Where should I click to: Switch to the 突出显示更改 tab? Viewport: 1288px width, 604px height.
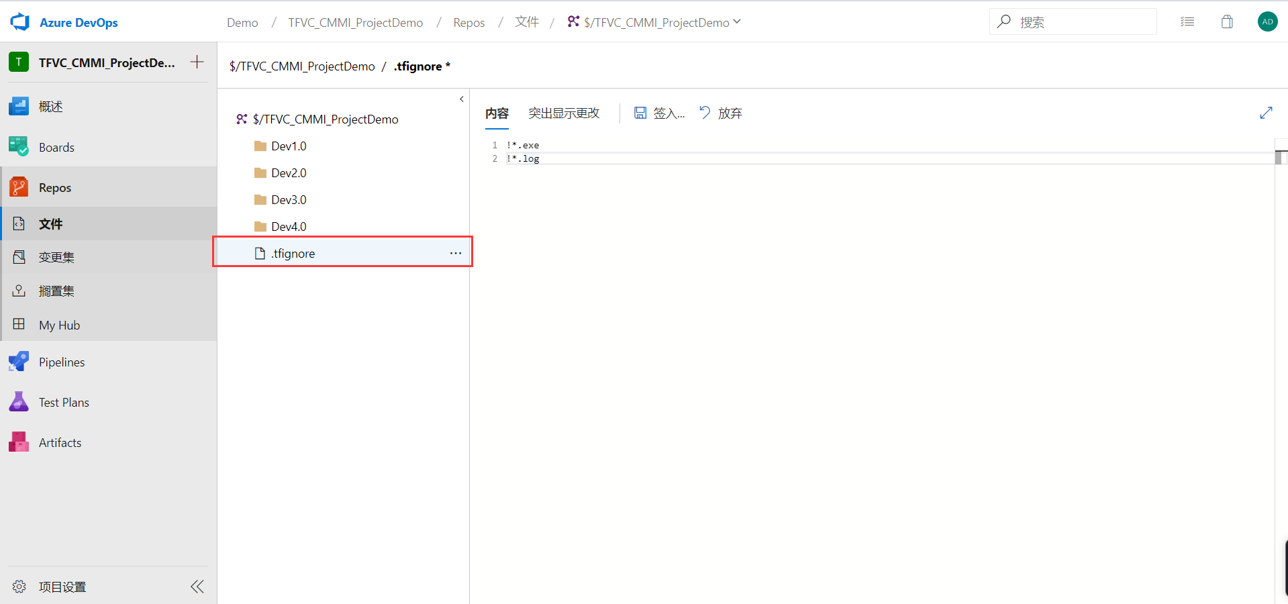click(564, 113)
